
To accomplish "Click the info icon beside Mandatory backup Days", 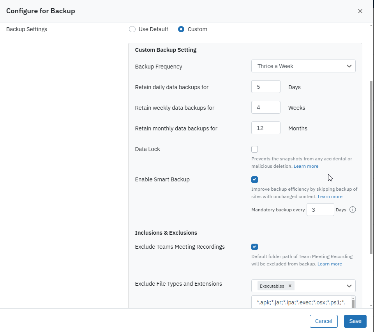I will (353, 210).
